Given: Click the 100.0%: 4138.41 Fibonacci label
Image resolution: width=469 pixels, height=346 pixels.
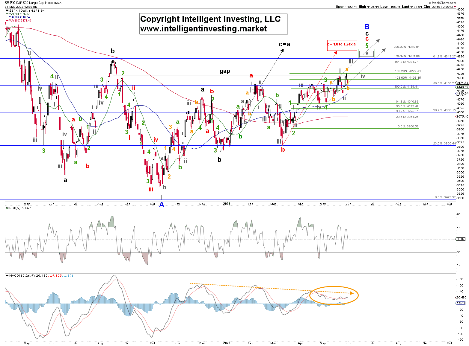Looking at the screenshot, I should [406, 87].
